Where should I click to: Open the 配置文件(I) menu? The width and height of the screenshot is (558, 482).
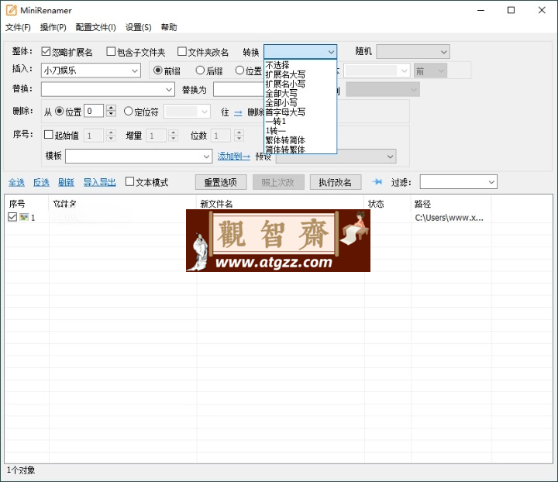(95, 27)
